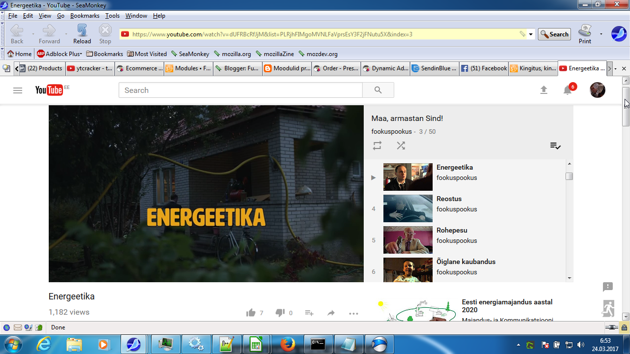Toggle repeat for the playlist
The width and height of the screenshot is (630, 354).
pos(377,146)
